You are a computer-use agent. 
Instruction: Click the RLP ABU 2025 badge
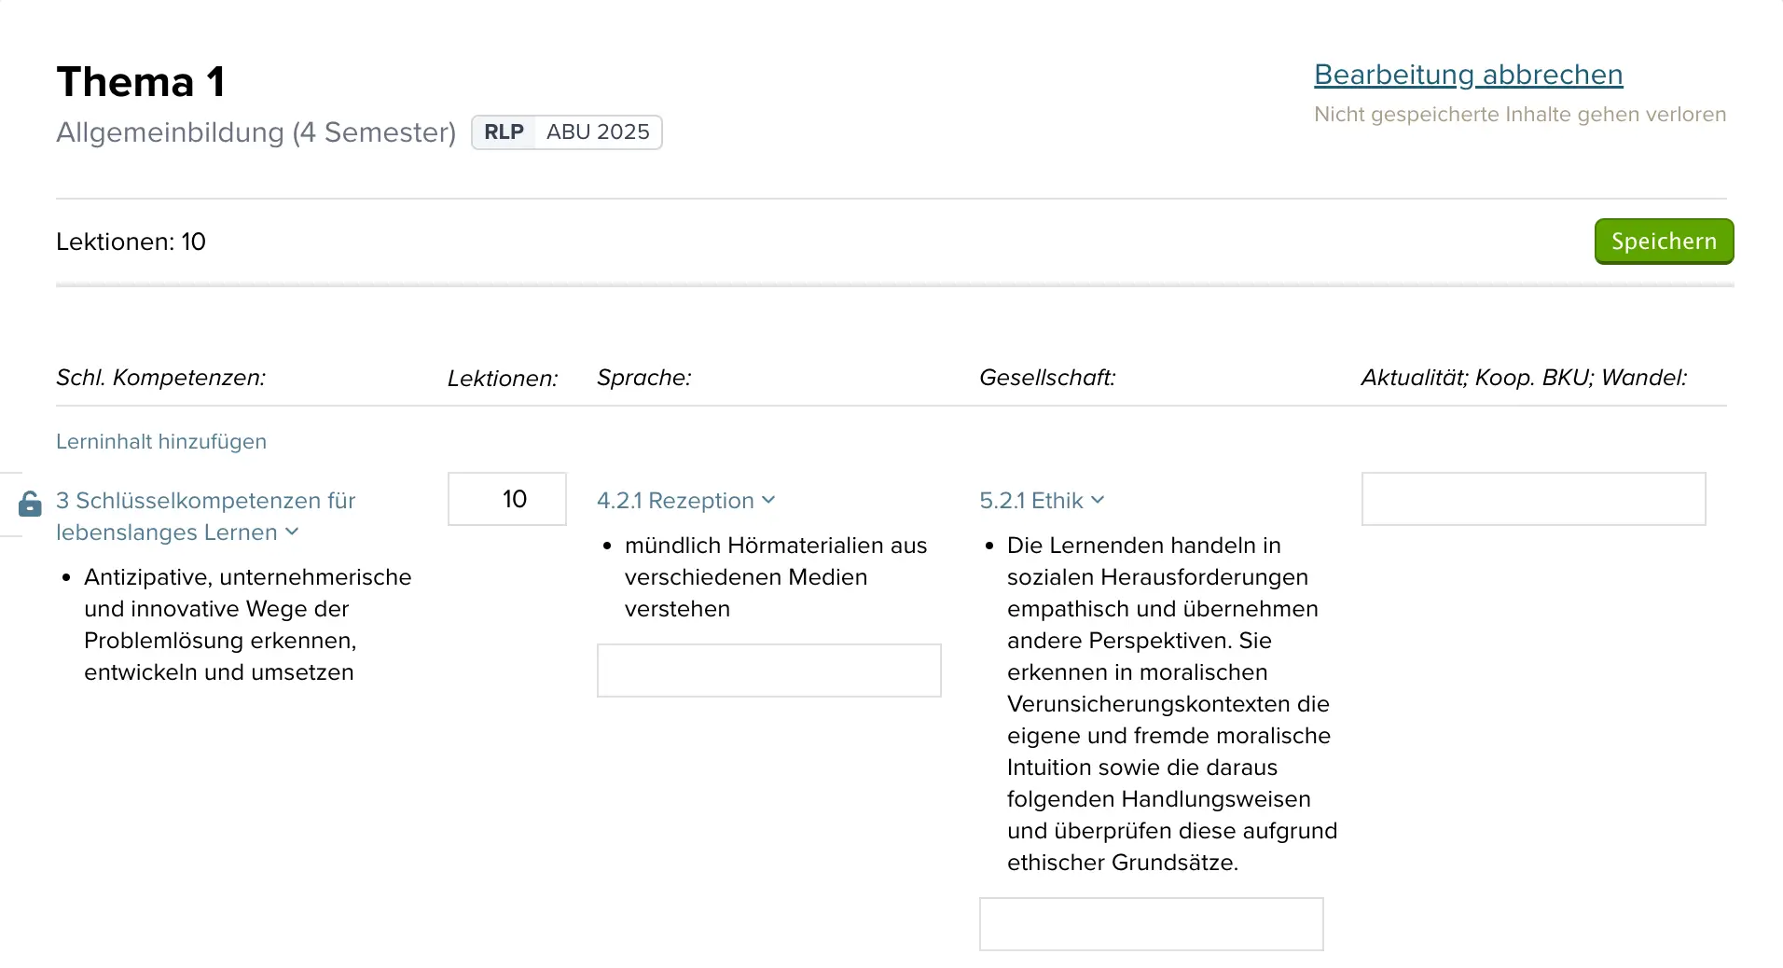coord(567,132)
